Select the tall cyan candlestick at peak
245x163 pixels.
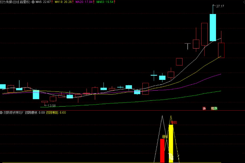pos(213,28)
